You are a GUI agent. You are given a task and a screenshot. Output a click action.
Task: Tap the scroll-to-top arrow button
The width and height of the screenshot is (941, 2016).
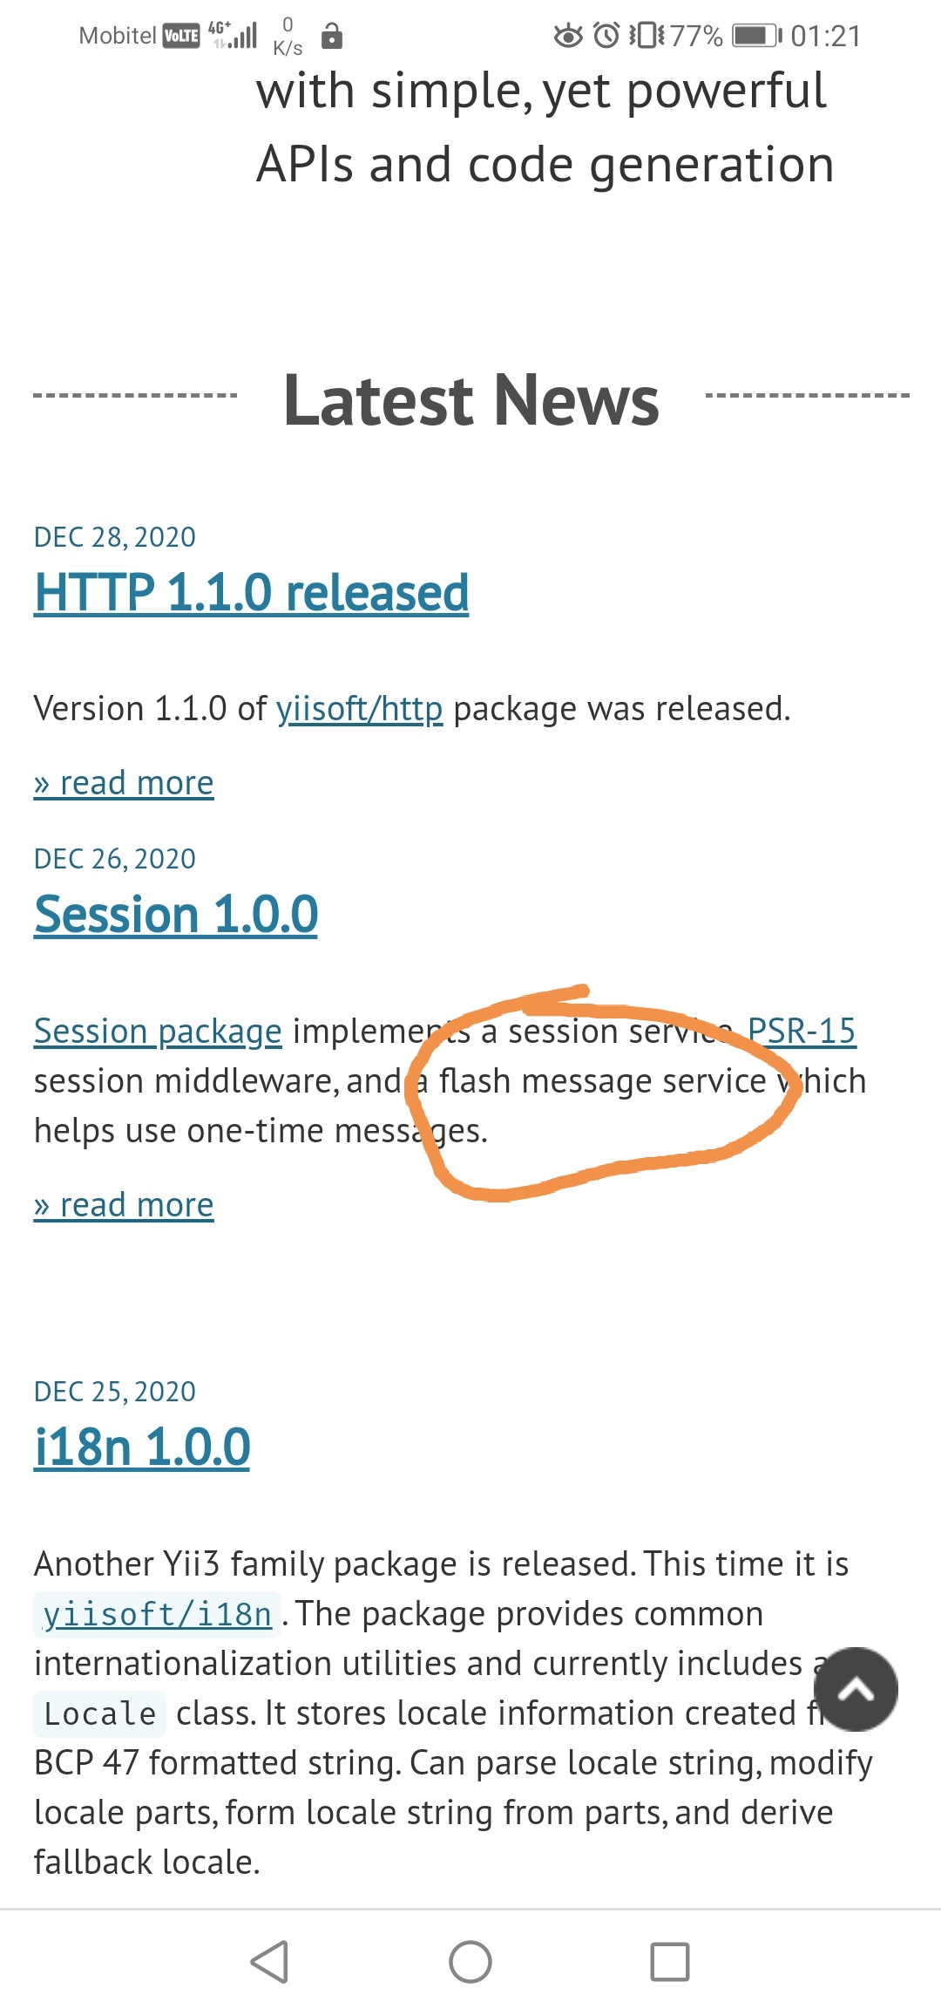856,1689
